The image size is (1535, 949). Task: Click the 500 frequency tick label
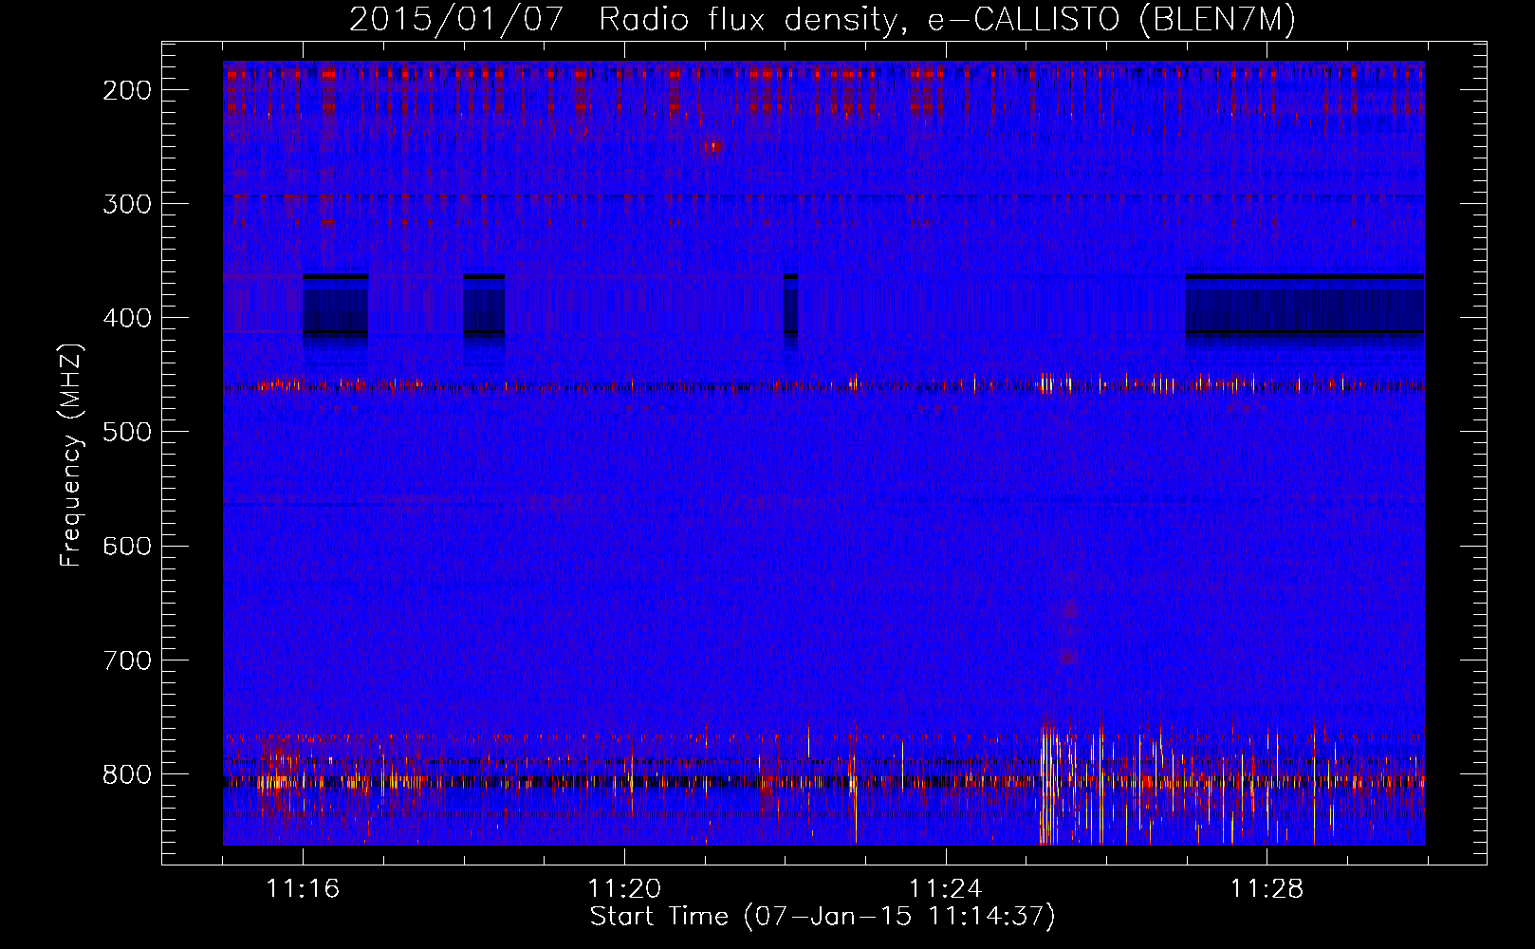127,432
